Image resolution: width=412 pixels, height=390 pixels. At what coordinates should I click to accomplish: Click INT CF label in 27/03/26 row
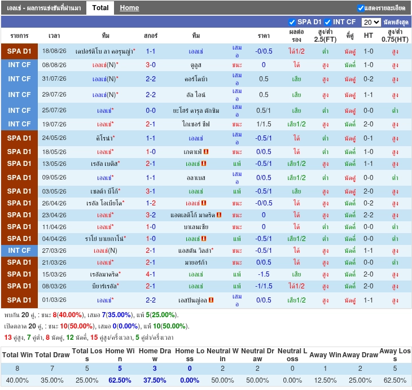pos(19,251)
